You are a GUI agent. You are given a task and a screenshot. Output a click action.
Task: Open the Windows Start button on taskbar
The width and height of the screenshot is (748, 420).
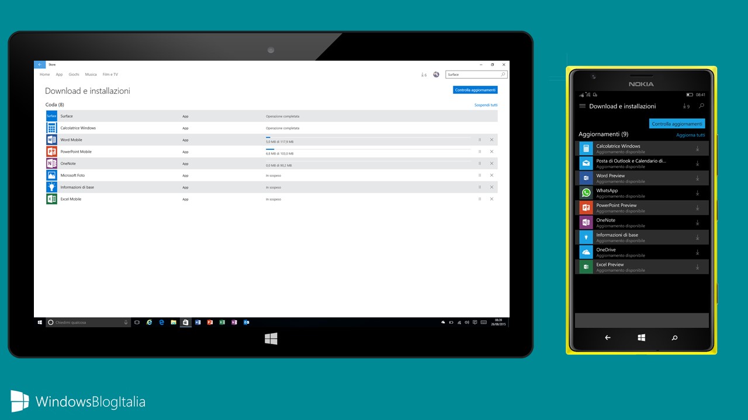pyautogui.click(x=40, y=322)
